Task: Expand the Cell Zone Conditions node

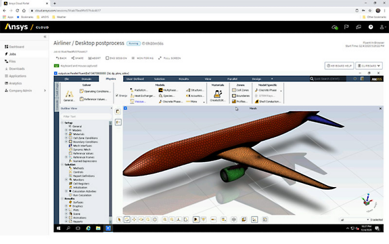Action: [x=66, y=138]
